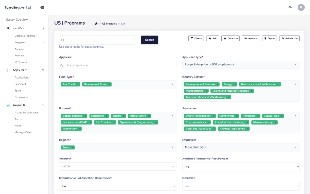Viewport: 310px width, 194px height.
Task: Open the user avatar icon
Action: (x=301, y=7)
